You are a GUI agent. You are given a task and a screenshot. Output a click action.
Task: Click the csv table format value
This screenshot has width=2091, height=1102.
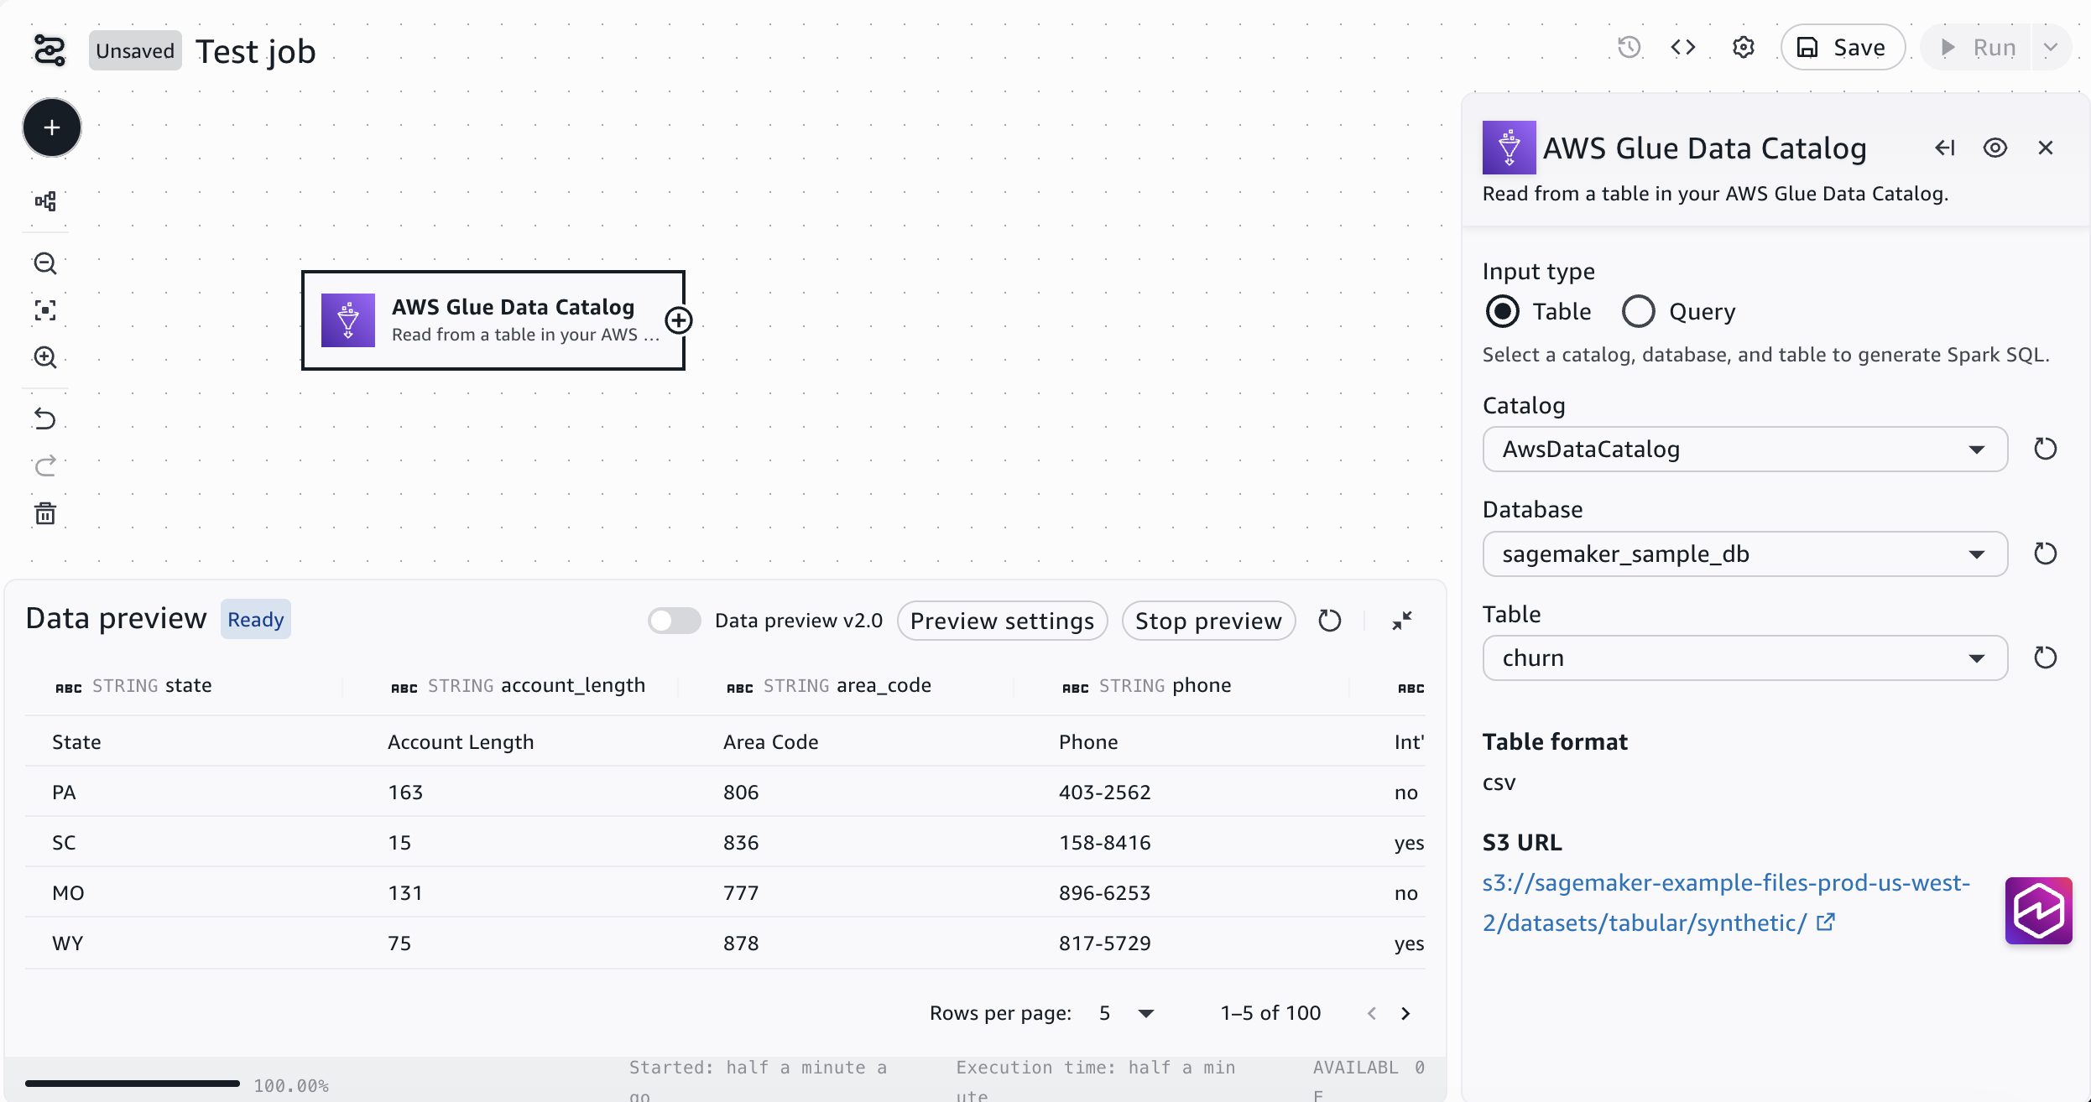[x=1499, y=782]
